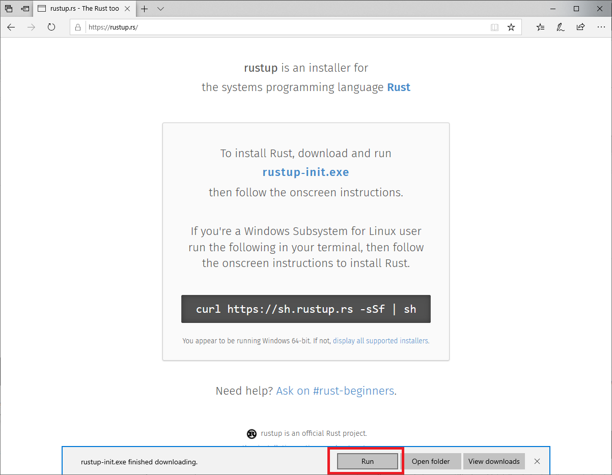Click View downloads button
This screenshot has height=475, width=612.
tap(494, 461)
